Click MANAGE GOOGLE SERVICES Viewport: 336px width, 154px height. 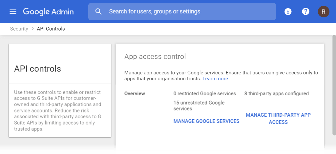(x=206, y=121)
